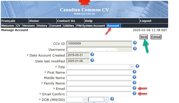Open the Utilities tab
This screenshot has width=179, height=103.
[69, 26]
